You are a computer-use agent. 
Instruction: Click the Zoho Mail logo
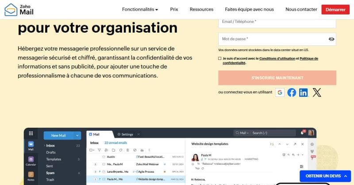click(x=19, y=9)
